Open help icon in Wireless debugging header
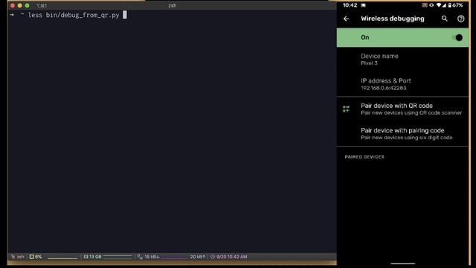The height and width of the screenshot is (268, 476). pos(460,19)
